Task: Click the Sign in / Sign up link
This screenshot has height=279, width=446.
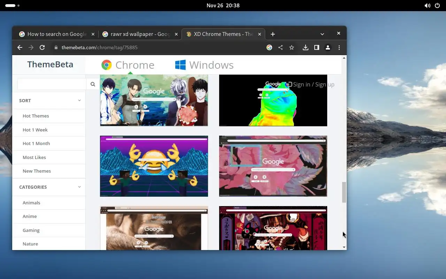Action: click(x=311, y=84)
